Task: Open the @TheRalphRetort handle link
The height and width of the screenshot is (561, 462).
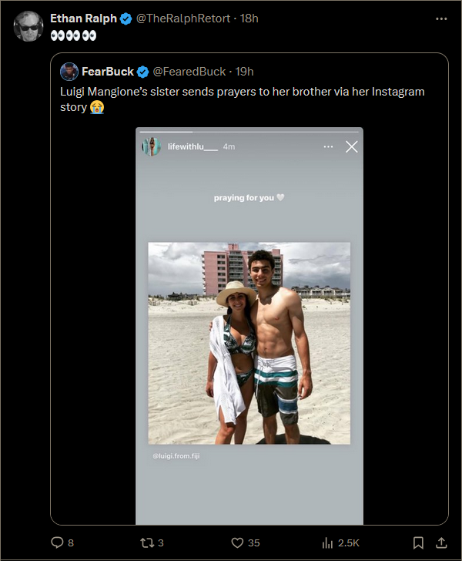Action: point(183,18)
